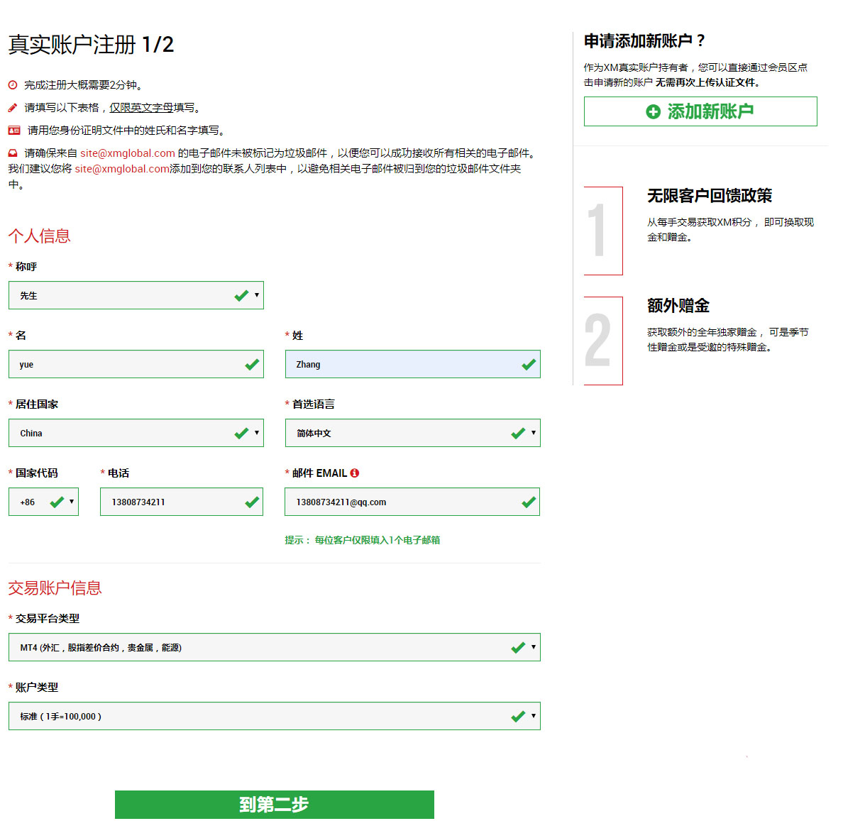Screen dimensions: 865x821
Task: Click the green checkmark in the 首选语言 field
Action: pyautogui.click(x=518, y=434)
